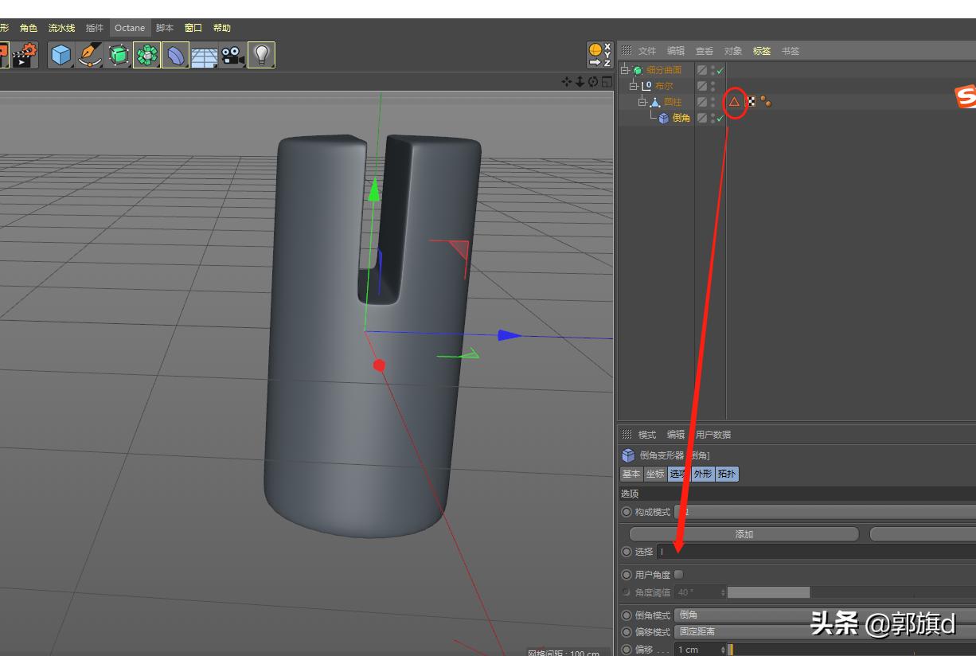The image size is (976, 656).
Task: Click viewport move camera icon
Action: [x=567, y=81]
